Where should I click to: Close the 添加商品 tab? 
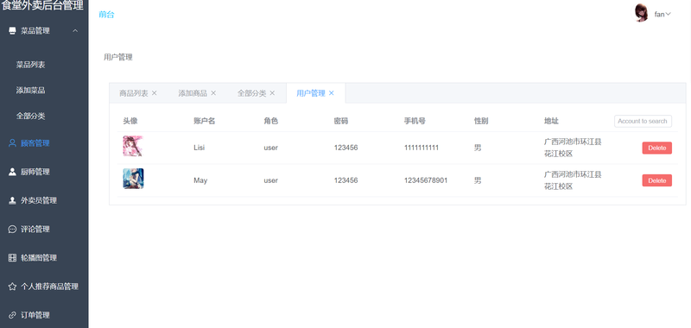(213, 93)
